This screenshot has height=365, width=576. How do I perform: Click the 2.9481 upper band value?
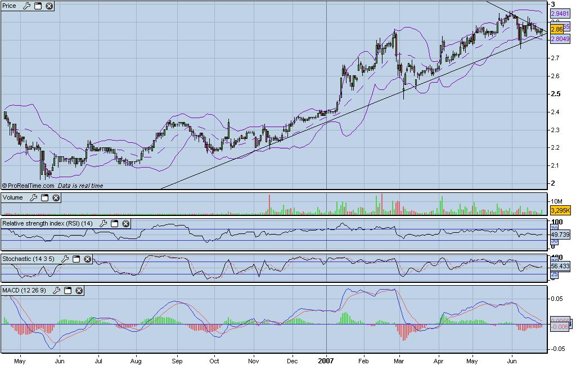tap(560, 13)
